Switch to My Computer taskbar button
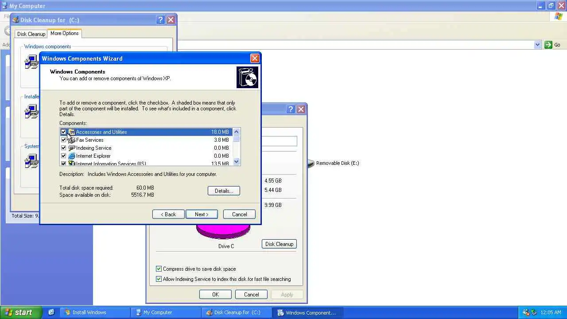The height and width of the screenshot is (319, 567). (165, 312)
